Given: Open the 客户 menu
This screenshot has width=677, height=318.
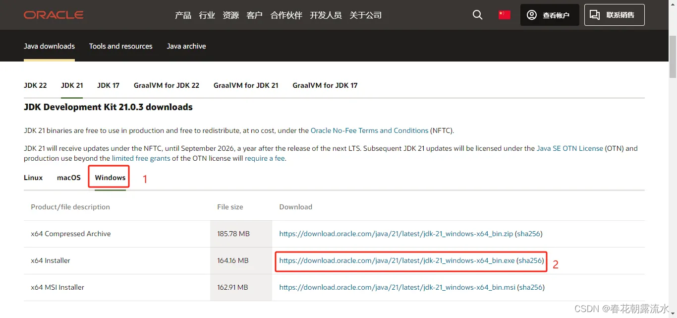Looking at the screenshot, I should pos(255,15).
